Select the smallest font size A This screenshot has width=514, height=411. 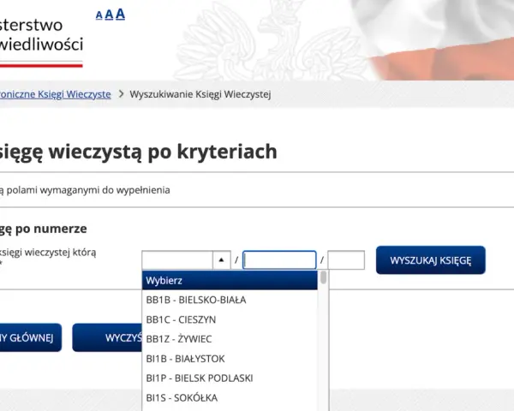point(99,15)
